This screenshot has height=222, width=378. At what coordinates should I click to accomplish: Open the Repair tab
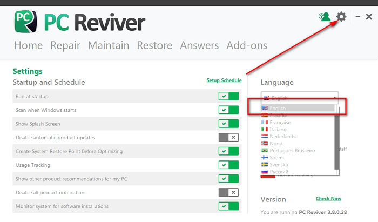[x=65, y=45]
